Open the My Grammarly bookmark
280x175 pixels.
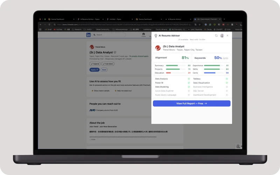[177, 29]
